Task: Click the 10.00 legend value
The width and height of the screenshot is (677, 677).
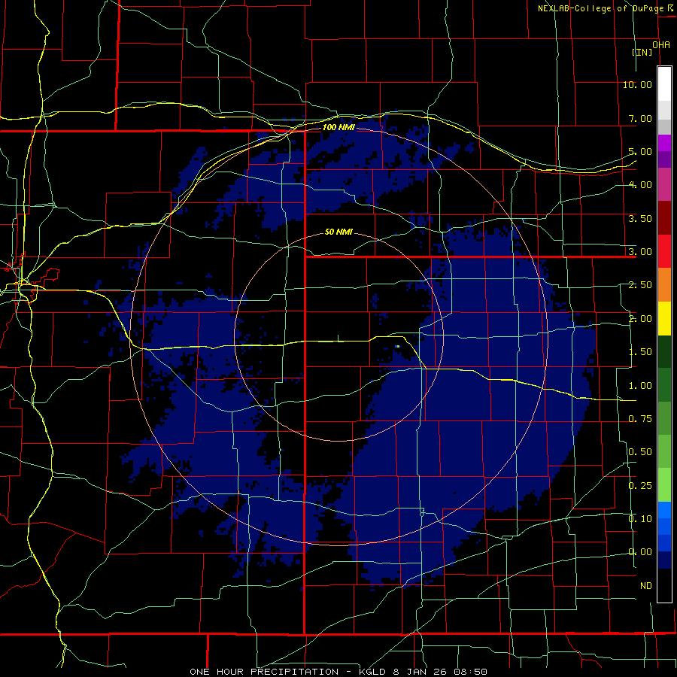Action: coord(637,84)
